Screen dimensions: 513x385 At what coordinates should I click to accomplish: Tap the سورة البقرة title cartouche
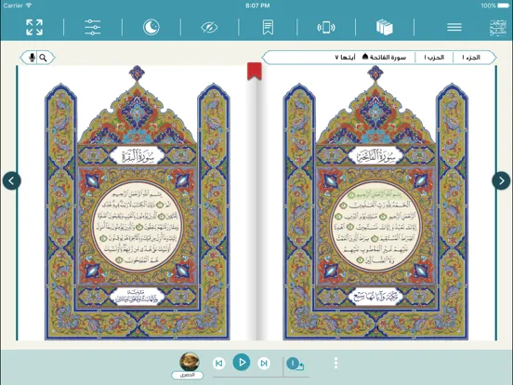(x=138, y=155)
